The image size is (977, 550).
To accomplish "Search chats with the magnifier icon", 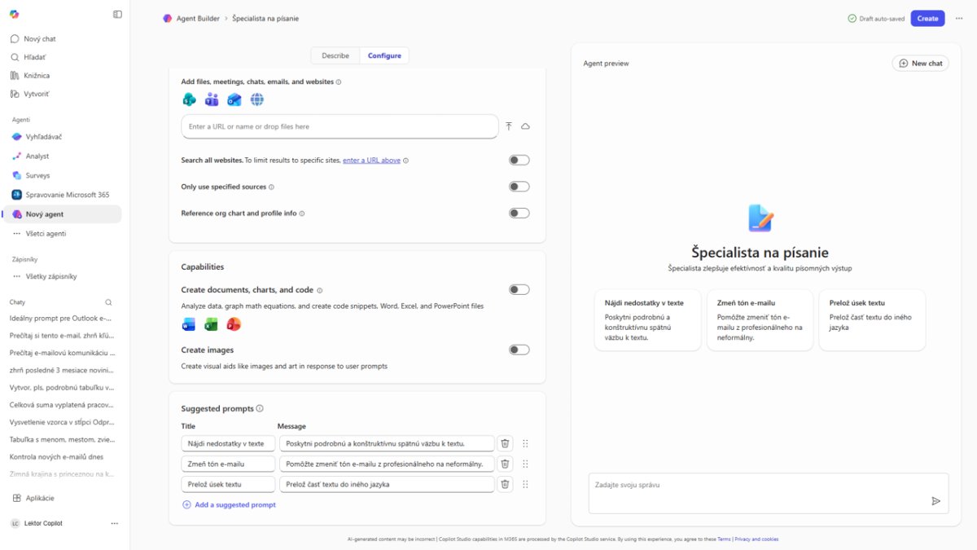I will (108, 302).
